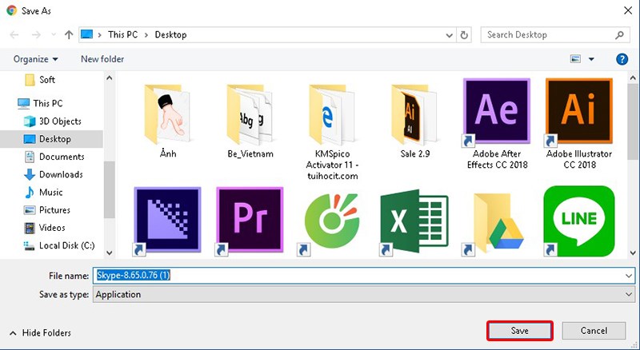
Task: Select the Adobe Media Encoder shortcut icon
Action: coord(168,221)
